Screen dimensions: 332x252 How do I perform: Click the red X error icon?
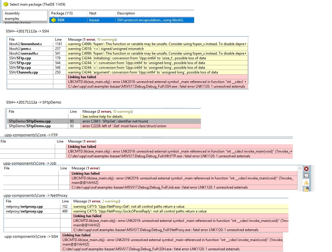pos(306,169)
